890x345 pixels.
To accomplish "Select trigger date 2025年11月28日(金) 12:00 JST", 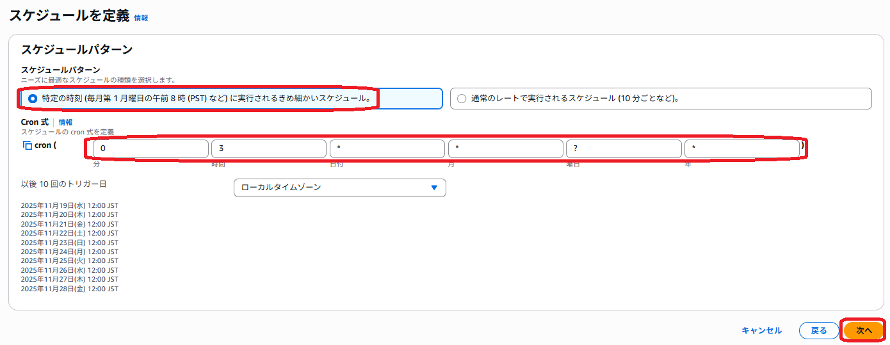I will (69, 289).
